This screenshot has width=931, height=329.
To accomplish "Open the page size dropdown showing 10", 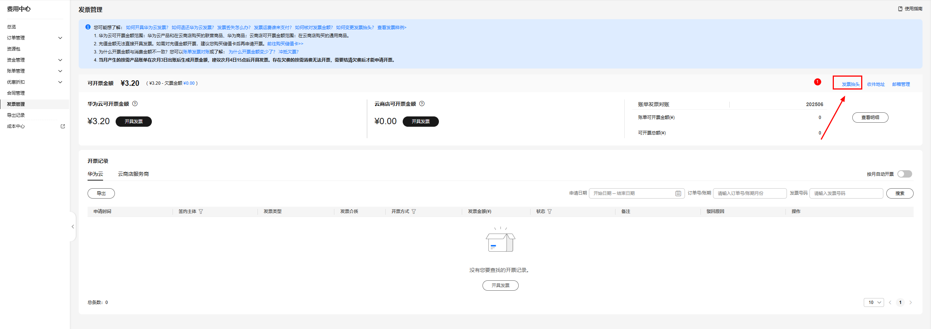I will click(874, 302).
